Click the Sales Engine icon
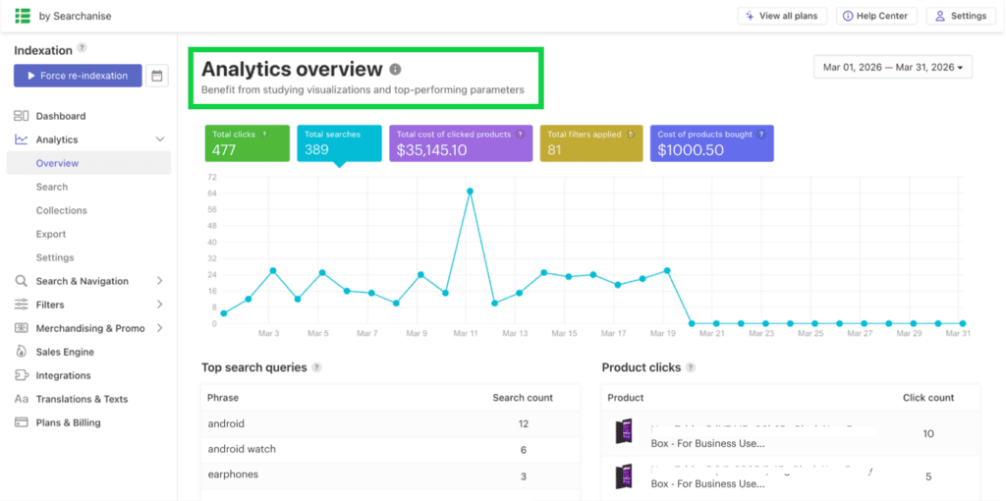Viewport: 1006px width, 501px height. [22, 352]
